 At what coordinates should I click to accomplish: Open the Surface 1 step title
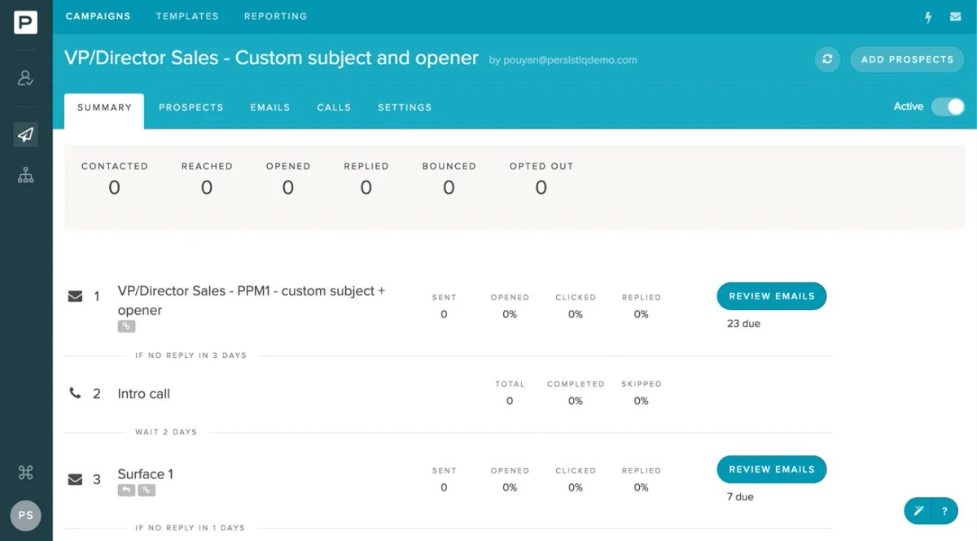[x=146, y=474]
